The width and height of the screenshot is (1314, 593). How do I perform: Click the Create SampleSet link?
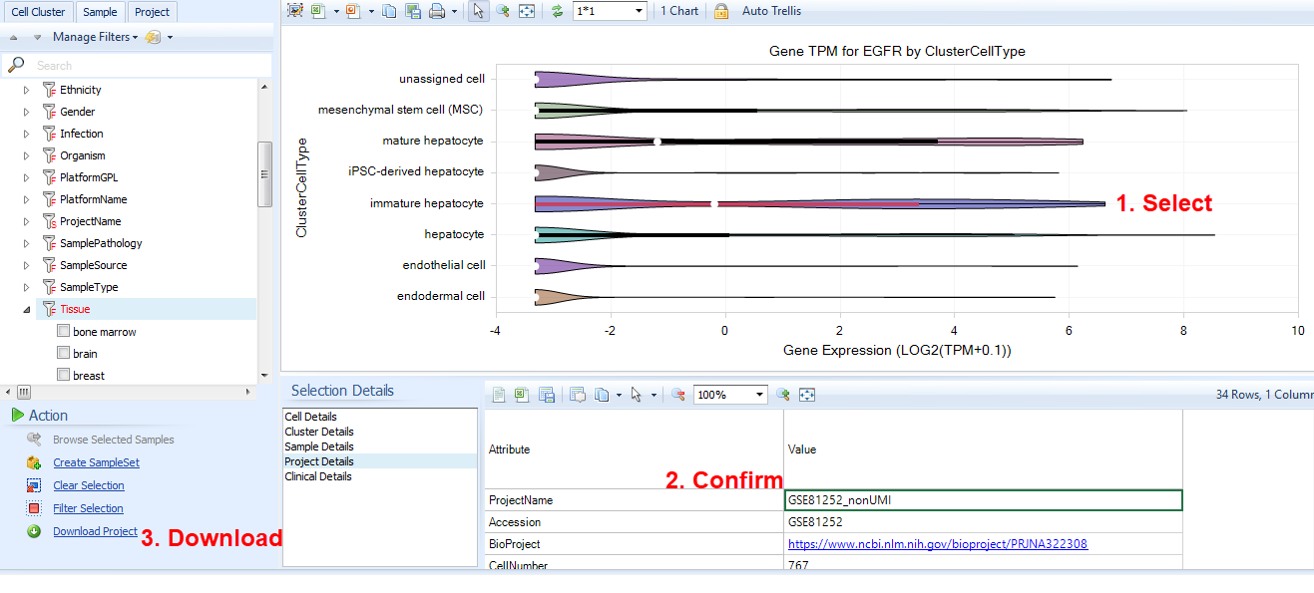(x=96, y=462)
